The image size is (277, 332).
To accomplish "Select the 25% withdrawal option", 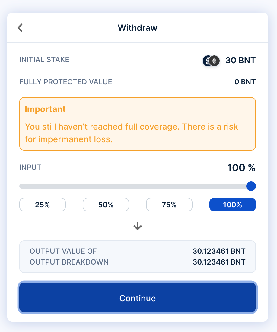I will click(42, 205).
